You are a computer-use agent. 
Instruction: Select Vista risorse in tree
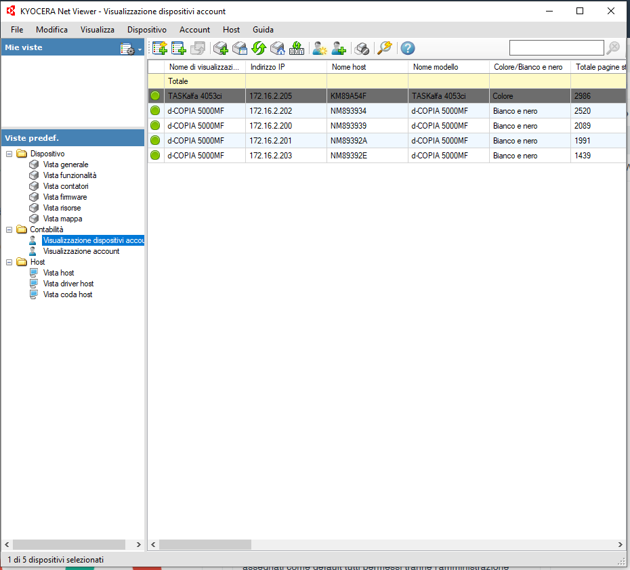tap(62, 208)
